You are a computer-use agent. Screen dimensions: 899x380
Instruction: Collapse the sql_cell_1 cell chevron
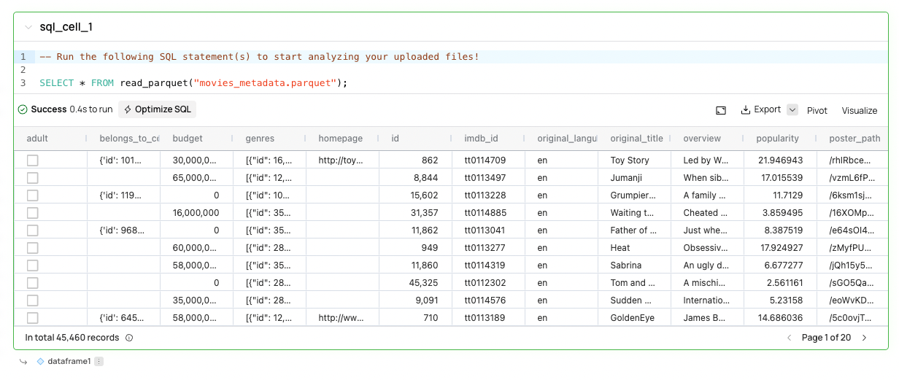pos(28,28)
